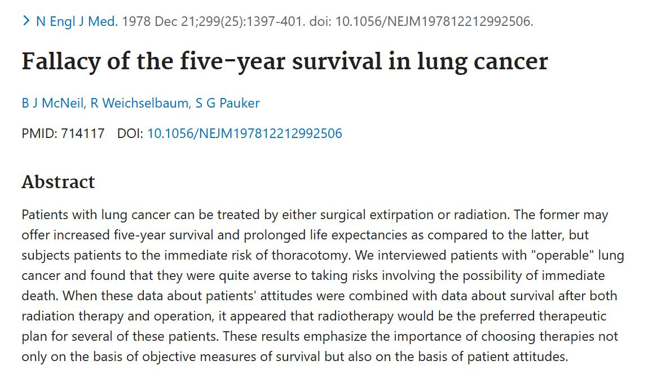
Task: Click the citation date 1978 Dec 21
Action: coord(159,21)
